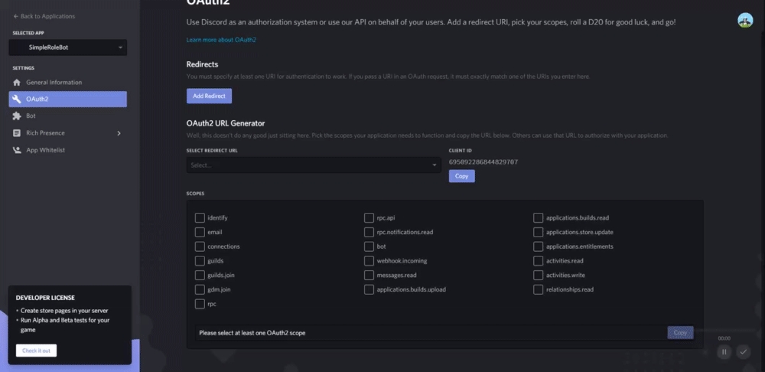Toggle the webhook.incoming scope checkbox
The image size is (765, 372).
[x=369, y=261]
